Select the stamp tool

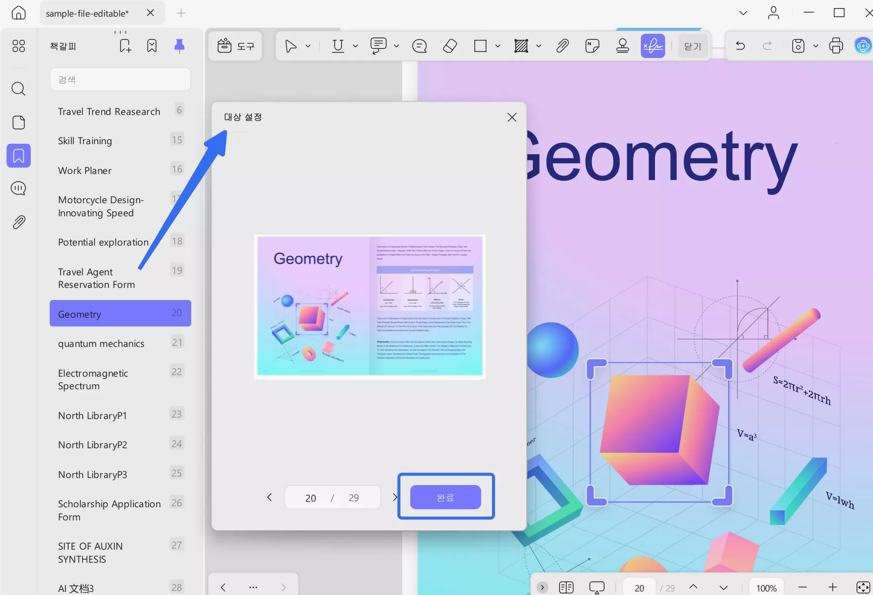coord(623,46)
